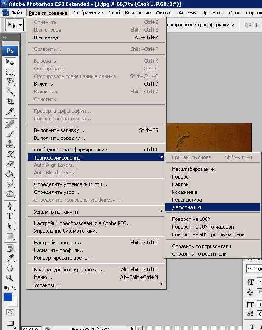Toggle Quick Mask mode
The height and width of the screenshot is (330, 262).
10,312
